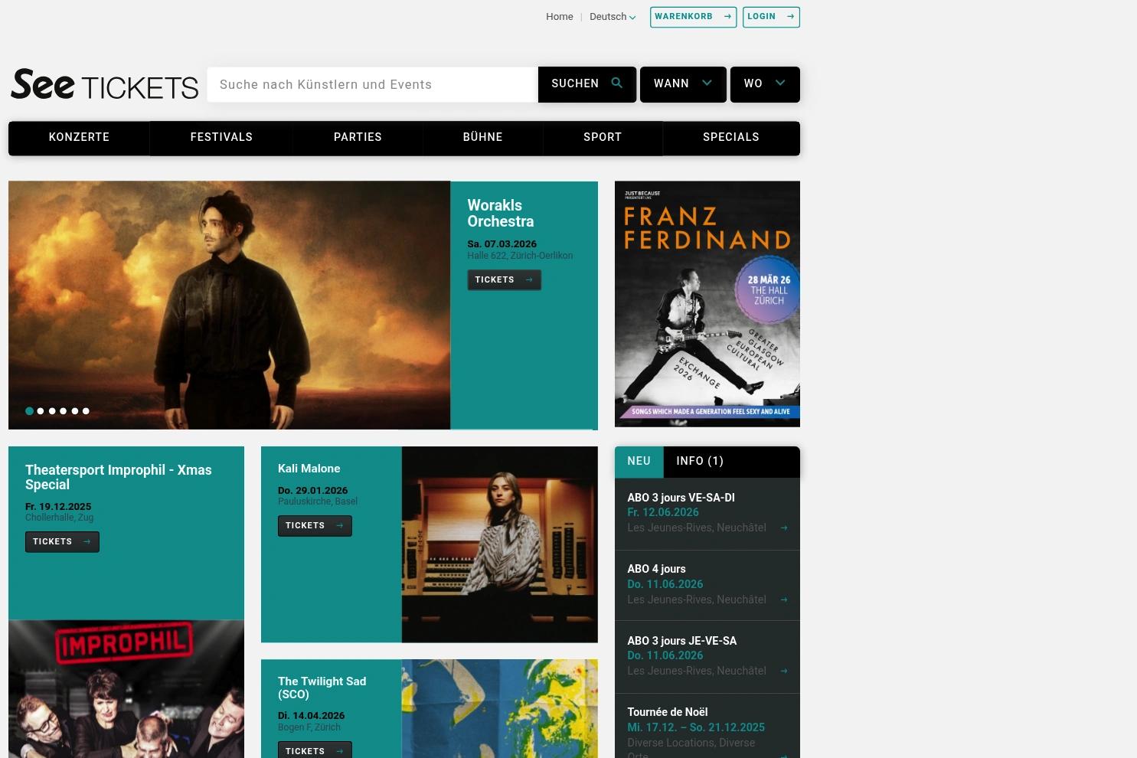Open the Kali Malone title link

tap(309, 469)
